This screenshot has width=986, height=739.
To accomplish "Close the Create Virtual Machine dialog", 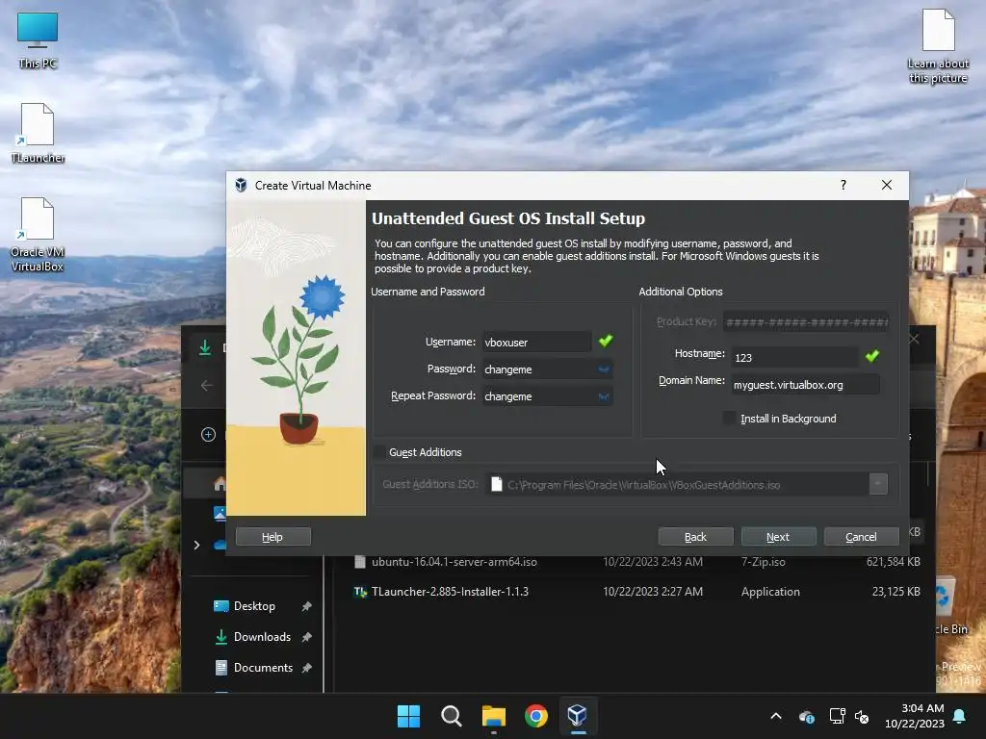I will (887, 185).
